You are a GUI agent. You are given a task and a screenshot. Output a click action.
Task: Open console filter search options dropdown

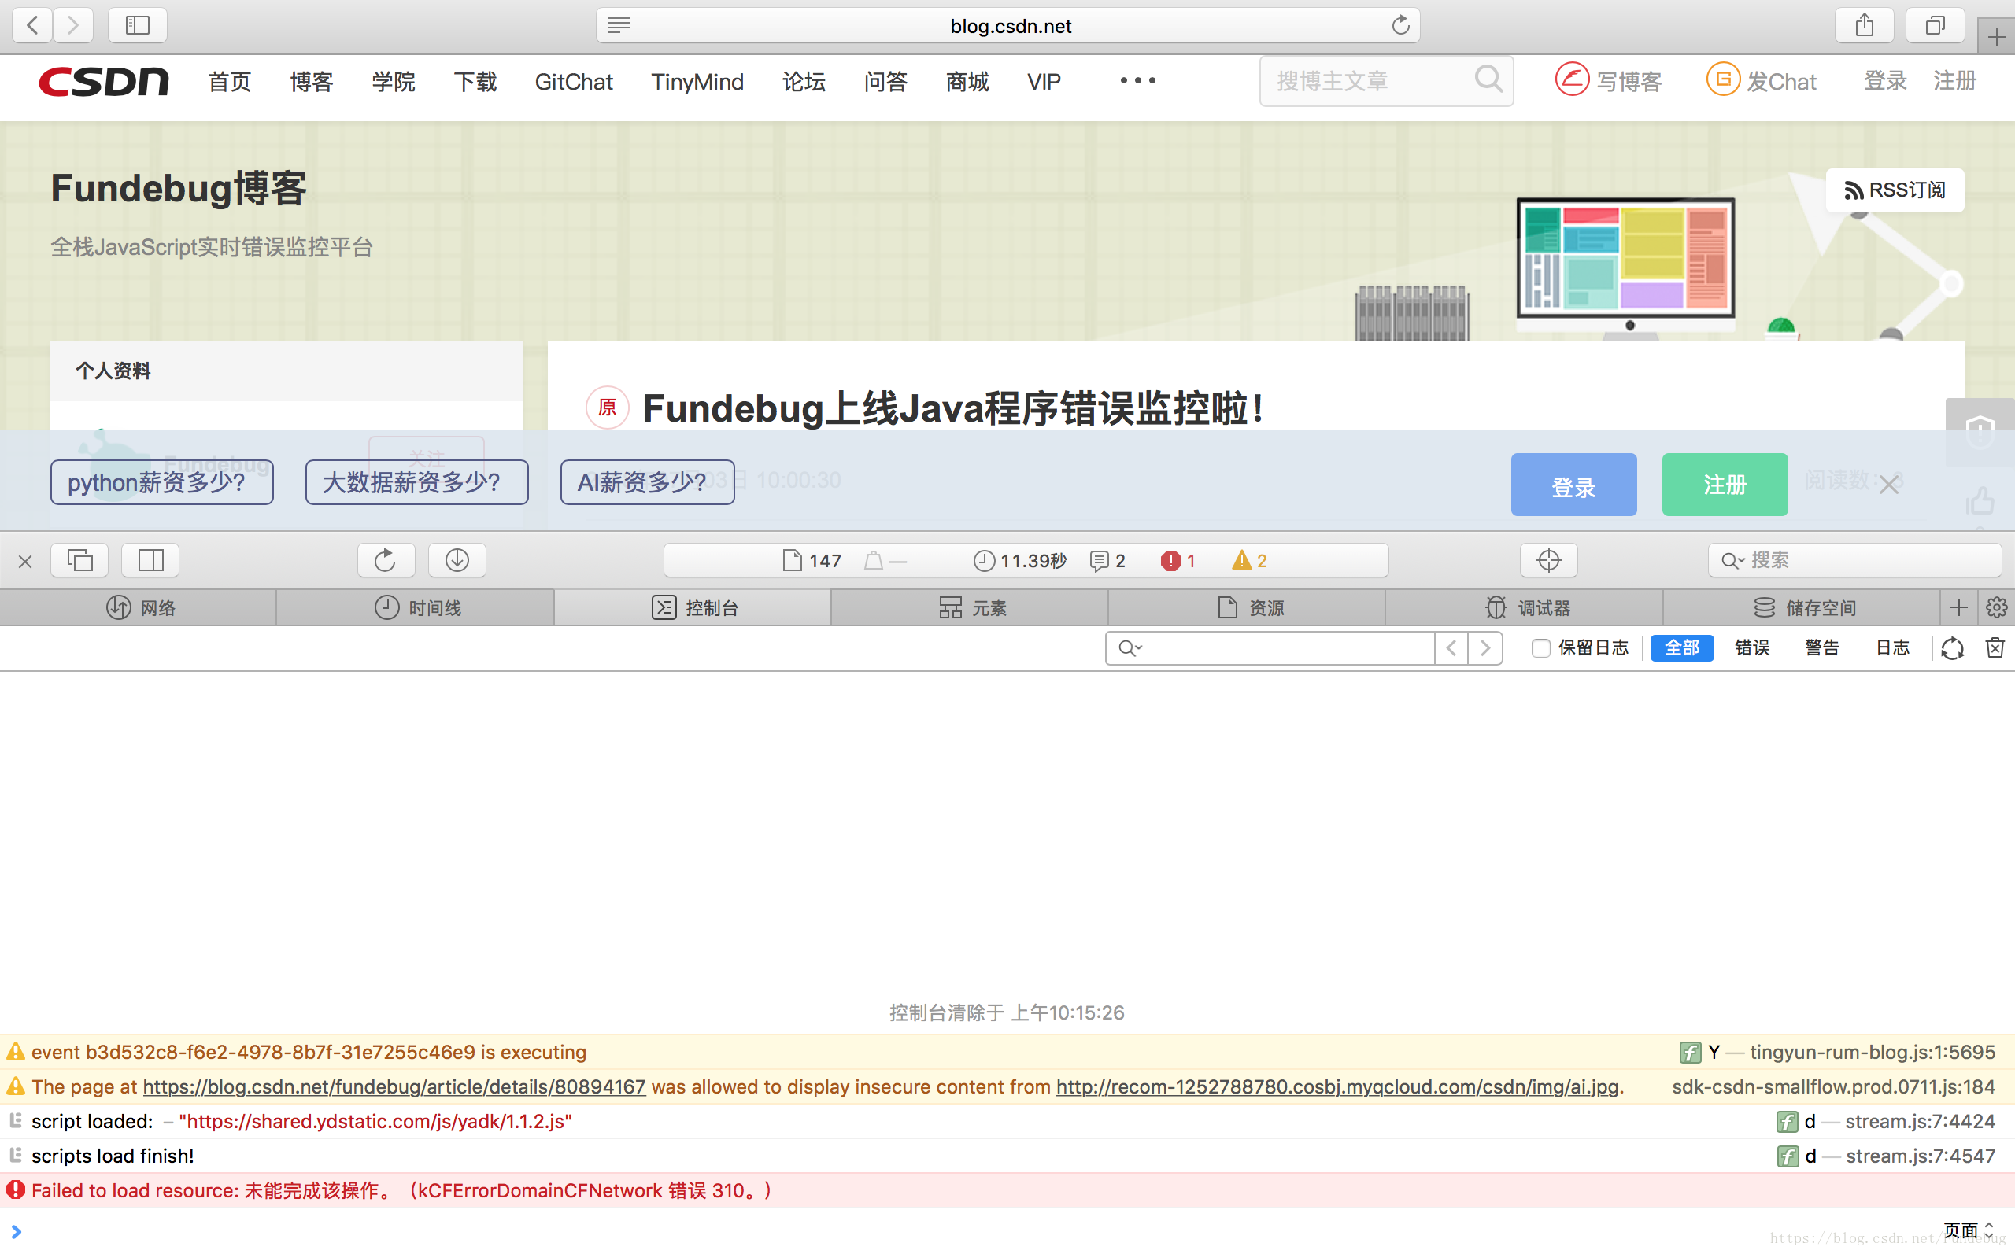1130,647
